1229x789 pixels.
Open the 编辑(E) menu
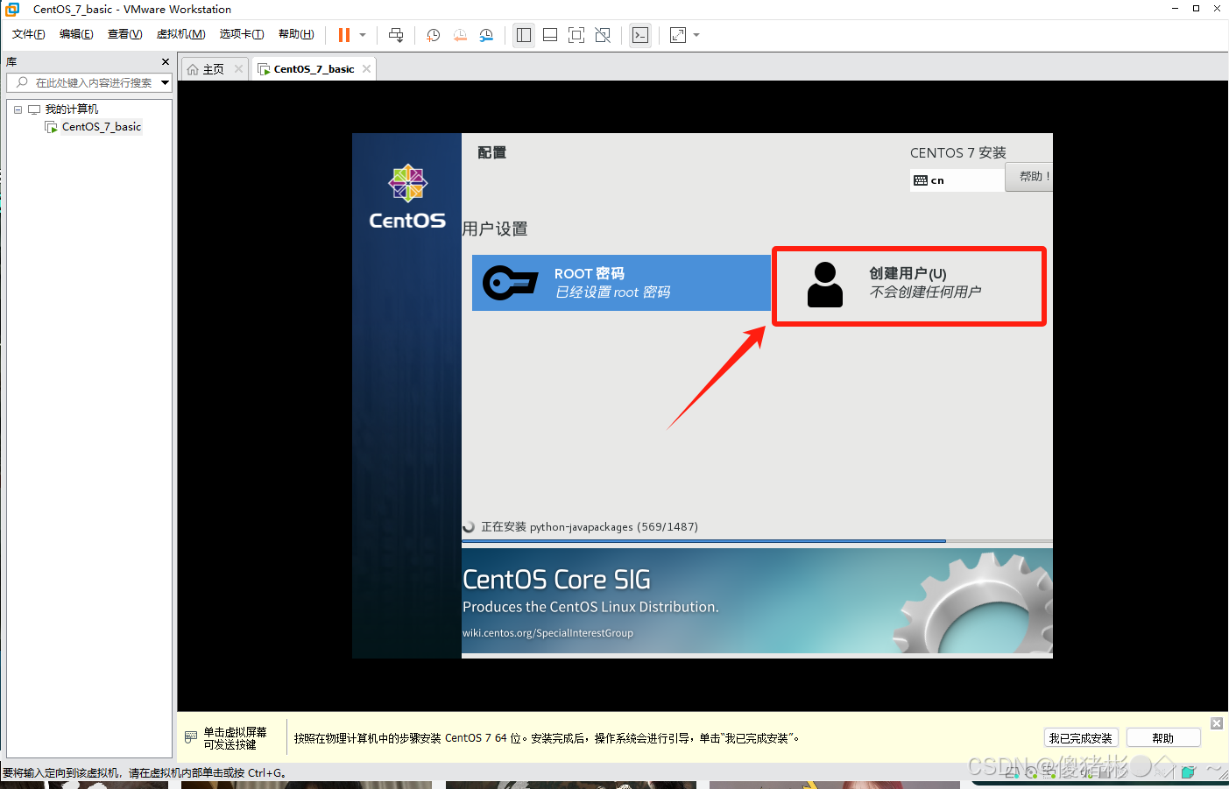click(76, 34)
